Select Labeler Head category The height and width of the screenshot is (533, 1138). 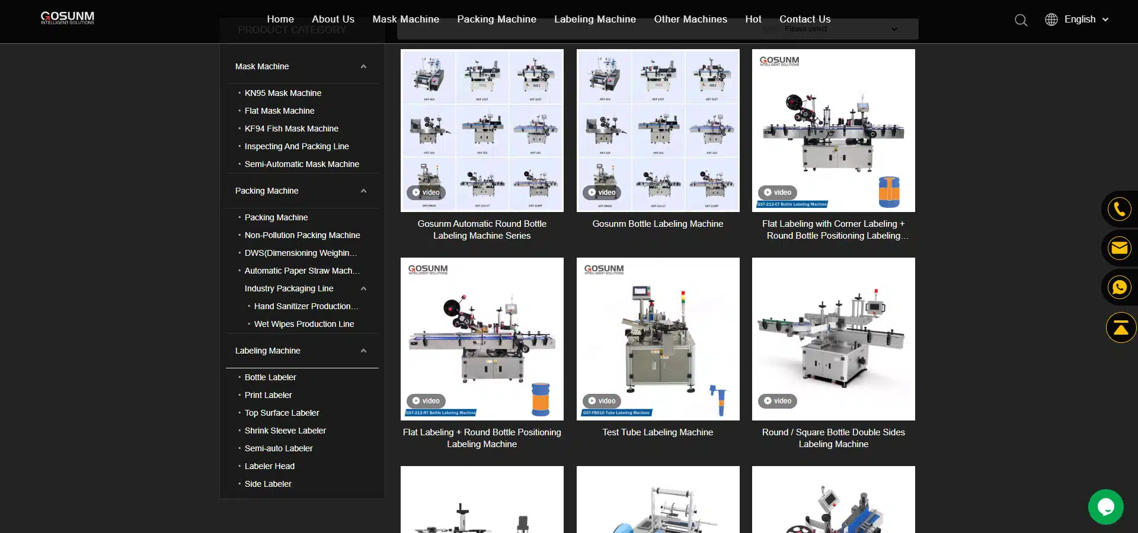tap(270, 466)
